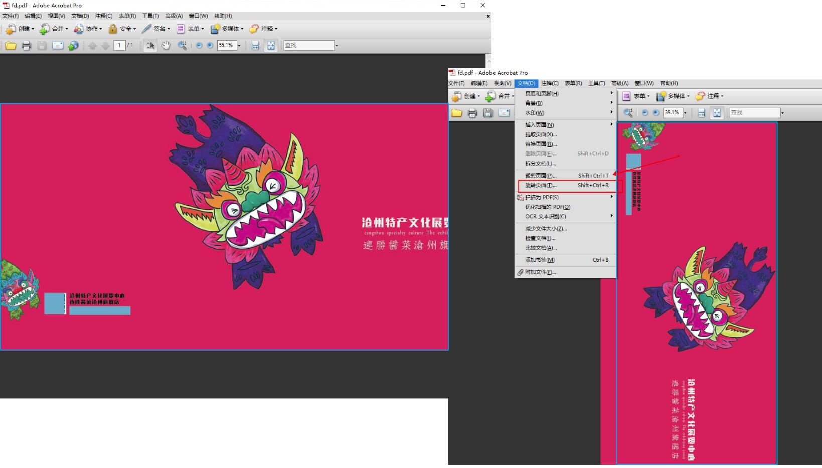Open 协作 dropdown in left window toolbar
The image size is (822, 468).
click(x=88, y=29)
